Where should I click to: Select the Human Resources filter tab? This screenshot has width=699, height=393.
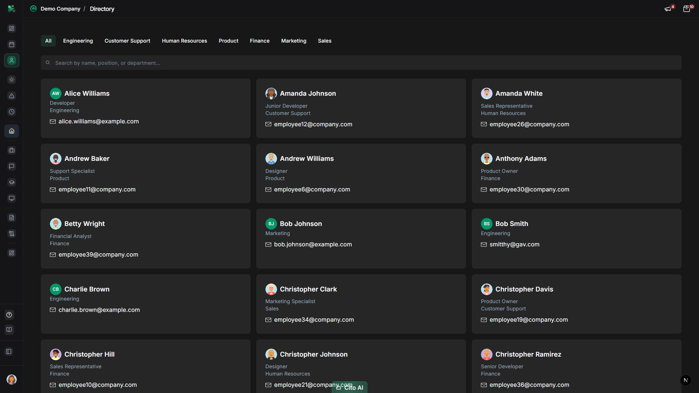(x=184, y=41)
